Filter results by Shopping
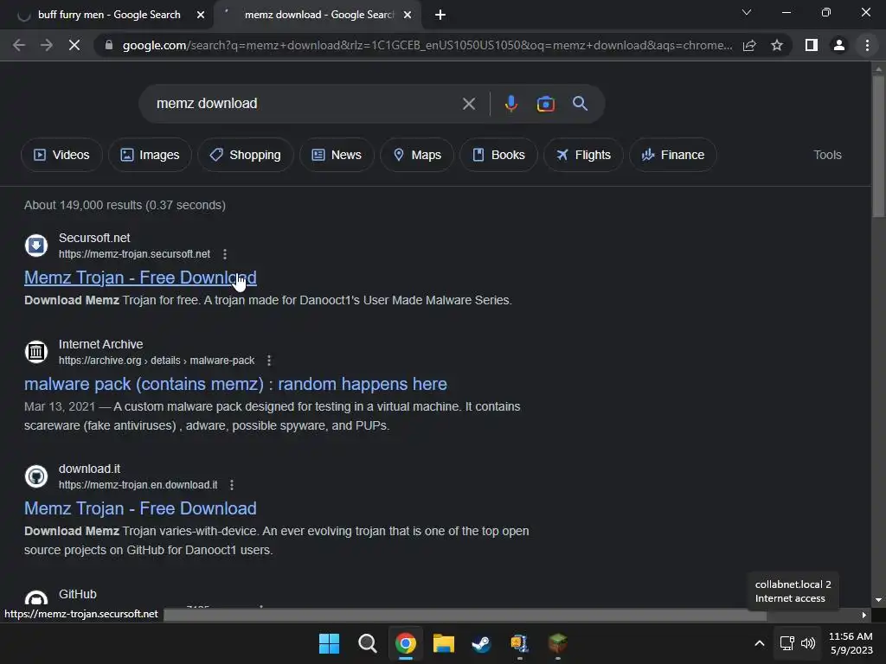886x664 pixels. point(245,155)
